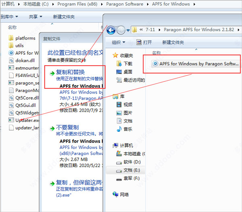Image resolution: width=242 pixels, height=212 pixels.
Task: Select APFS for Windows by Paragon Softw... file
Action: pyautogui.click(x=195, y=64)
